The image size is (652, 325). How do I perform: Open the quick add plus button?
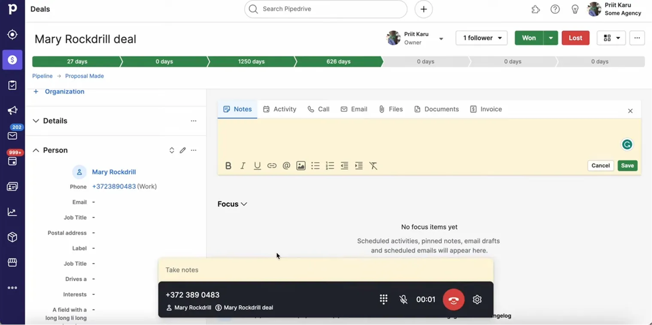tap(424, 9)
